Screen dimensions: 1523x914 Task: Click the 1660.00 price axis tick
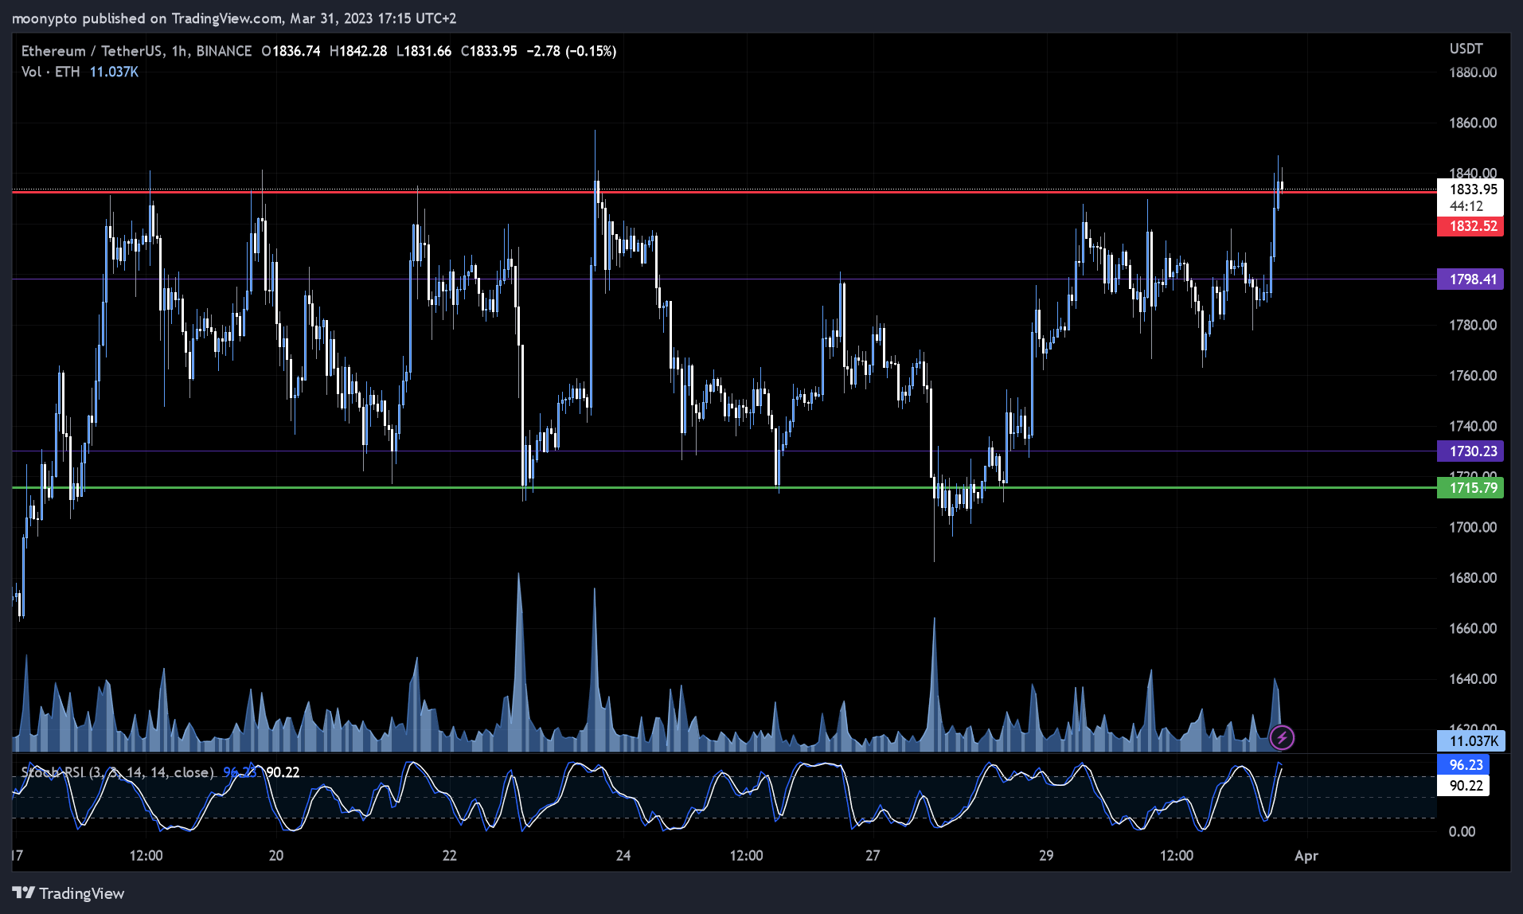coord(1473,628)
